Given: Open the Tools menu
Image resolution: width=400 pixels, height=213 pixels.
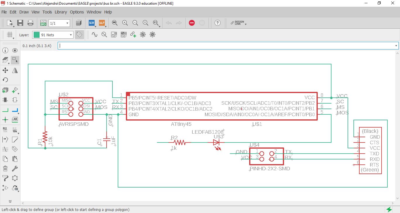Looking at the screenshot, I should [x=47, y=12].
